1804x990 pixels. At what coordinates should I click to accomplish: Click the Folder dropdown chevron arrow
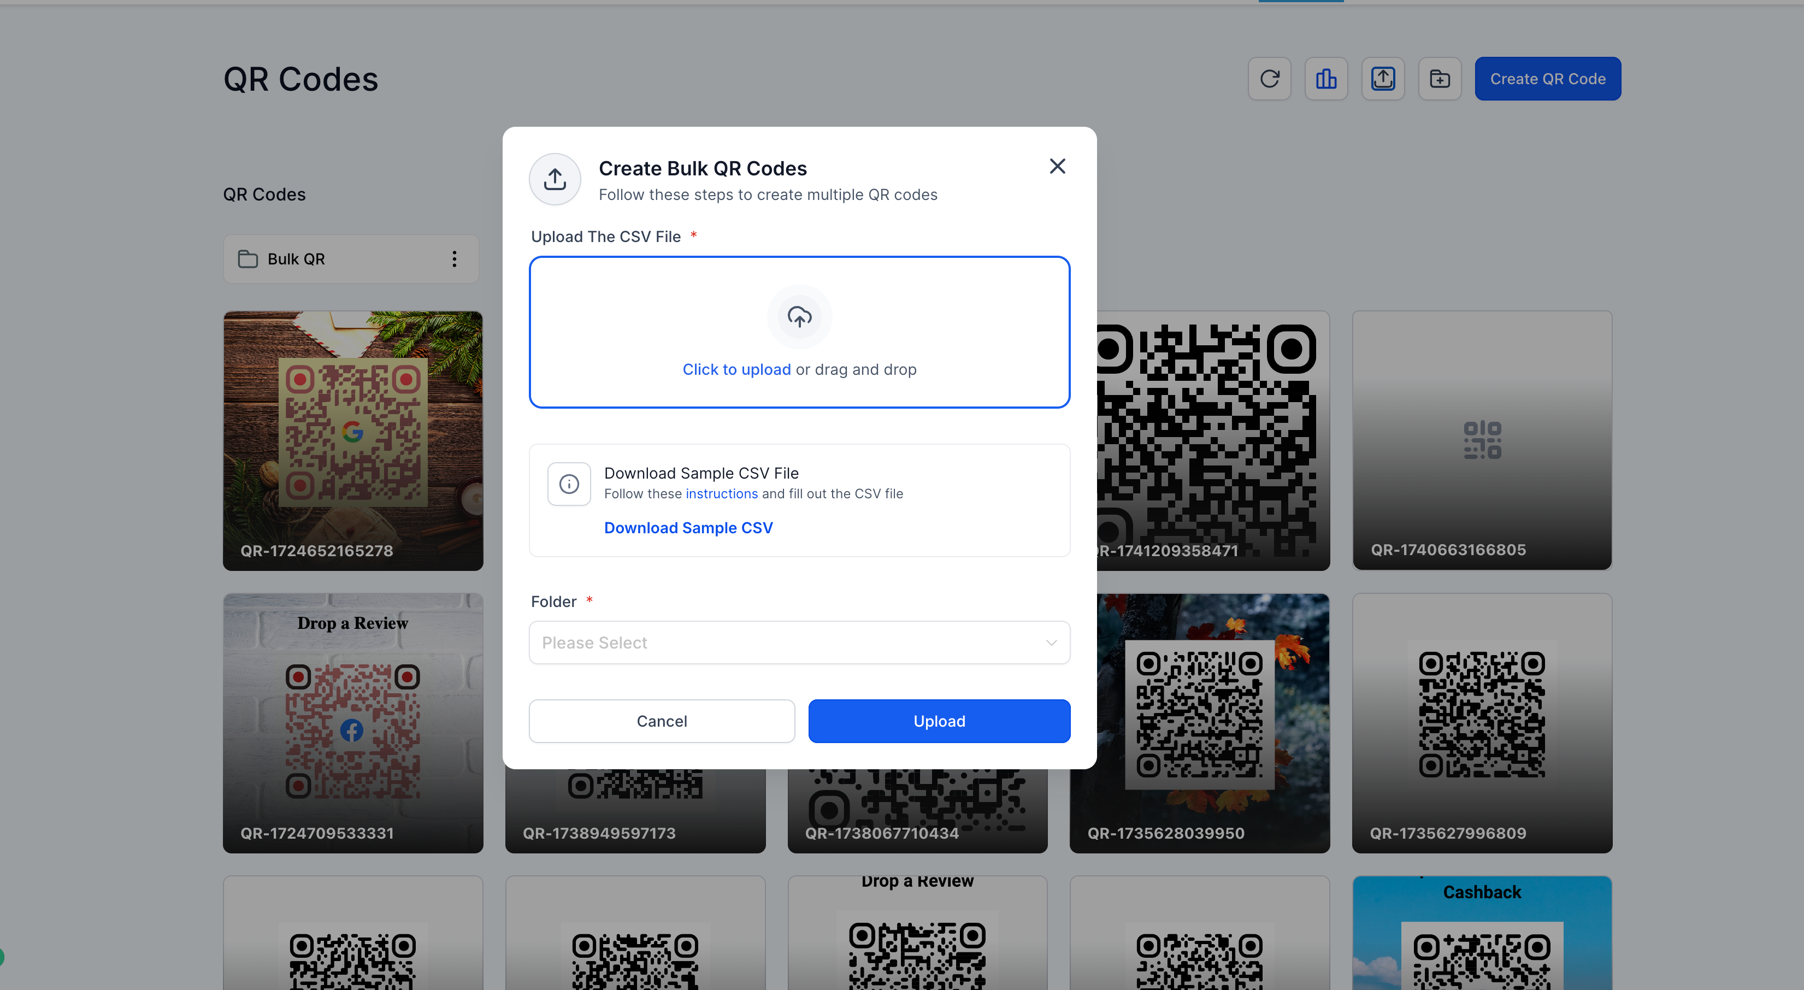pos(1051,642)
